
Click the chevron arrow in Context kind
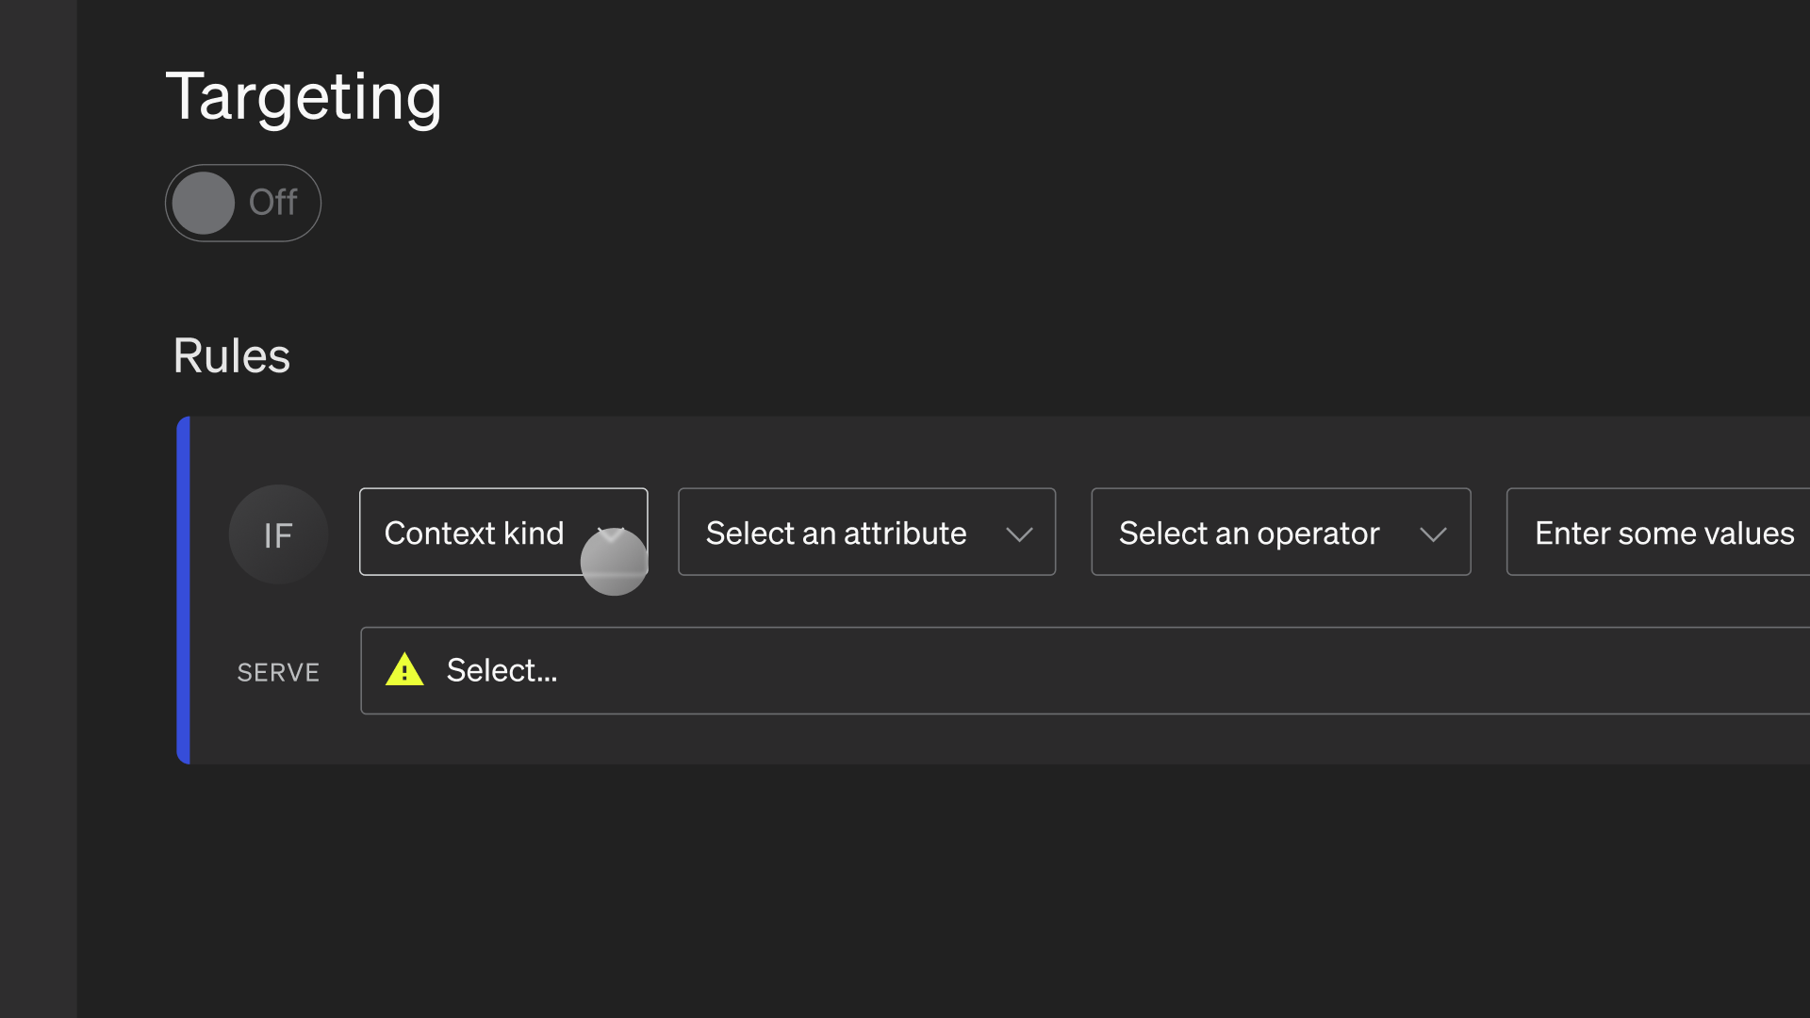coord(612,534)
